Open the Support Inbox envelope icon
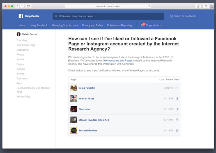The height and width of the screenshot is (153, 216). click(x=143, y=25)
